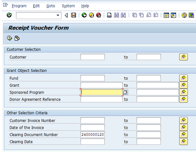Open the Program menu
This screenshot has width=196, height=157.
click(19, 6)
